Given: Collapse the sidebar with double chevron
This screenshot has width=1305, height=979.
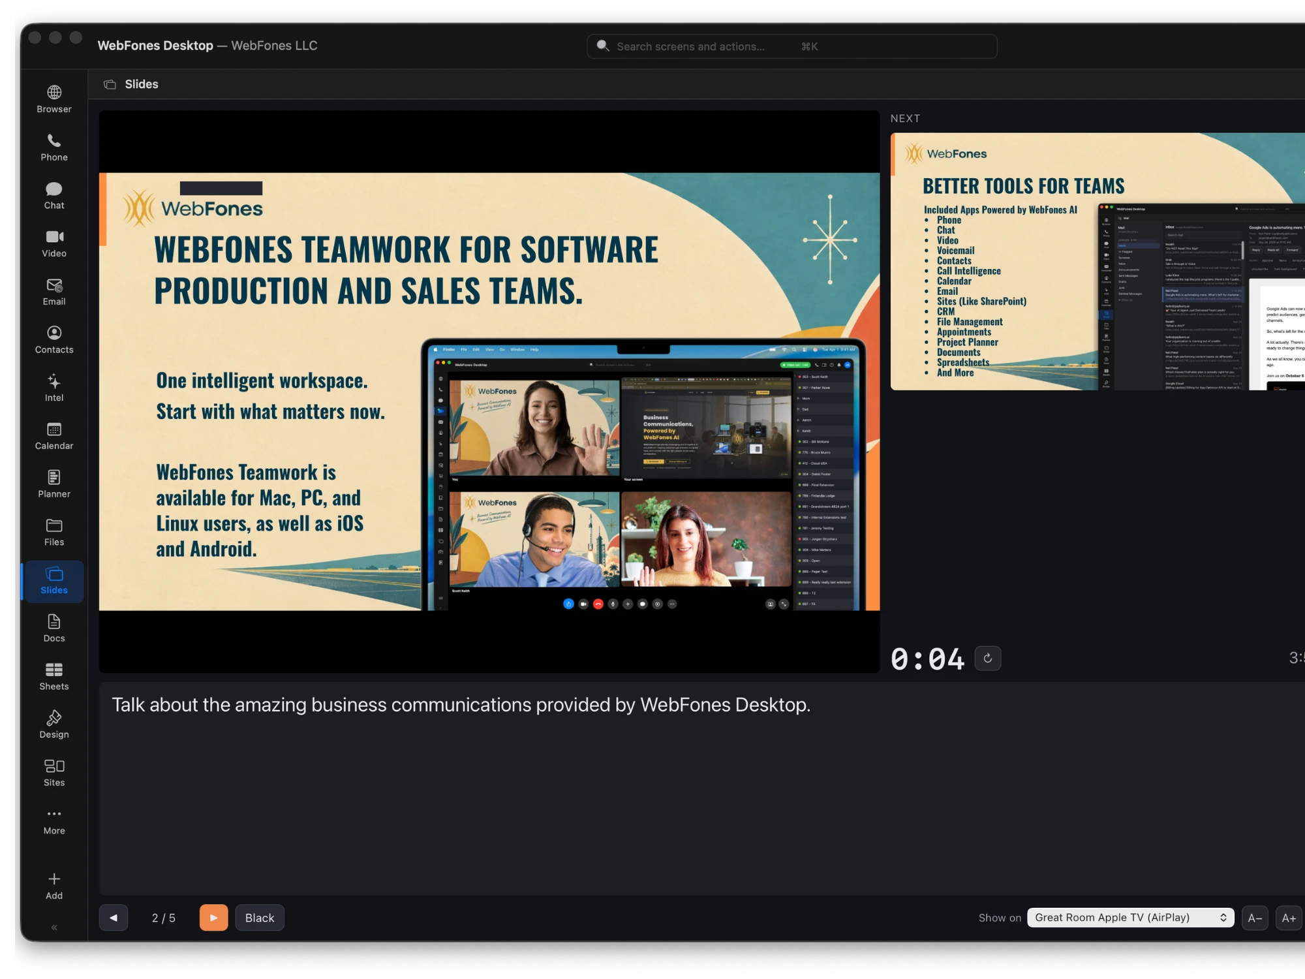Looking at the screenshot, I should [x=54, y=927].
